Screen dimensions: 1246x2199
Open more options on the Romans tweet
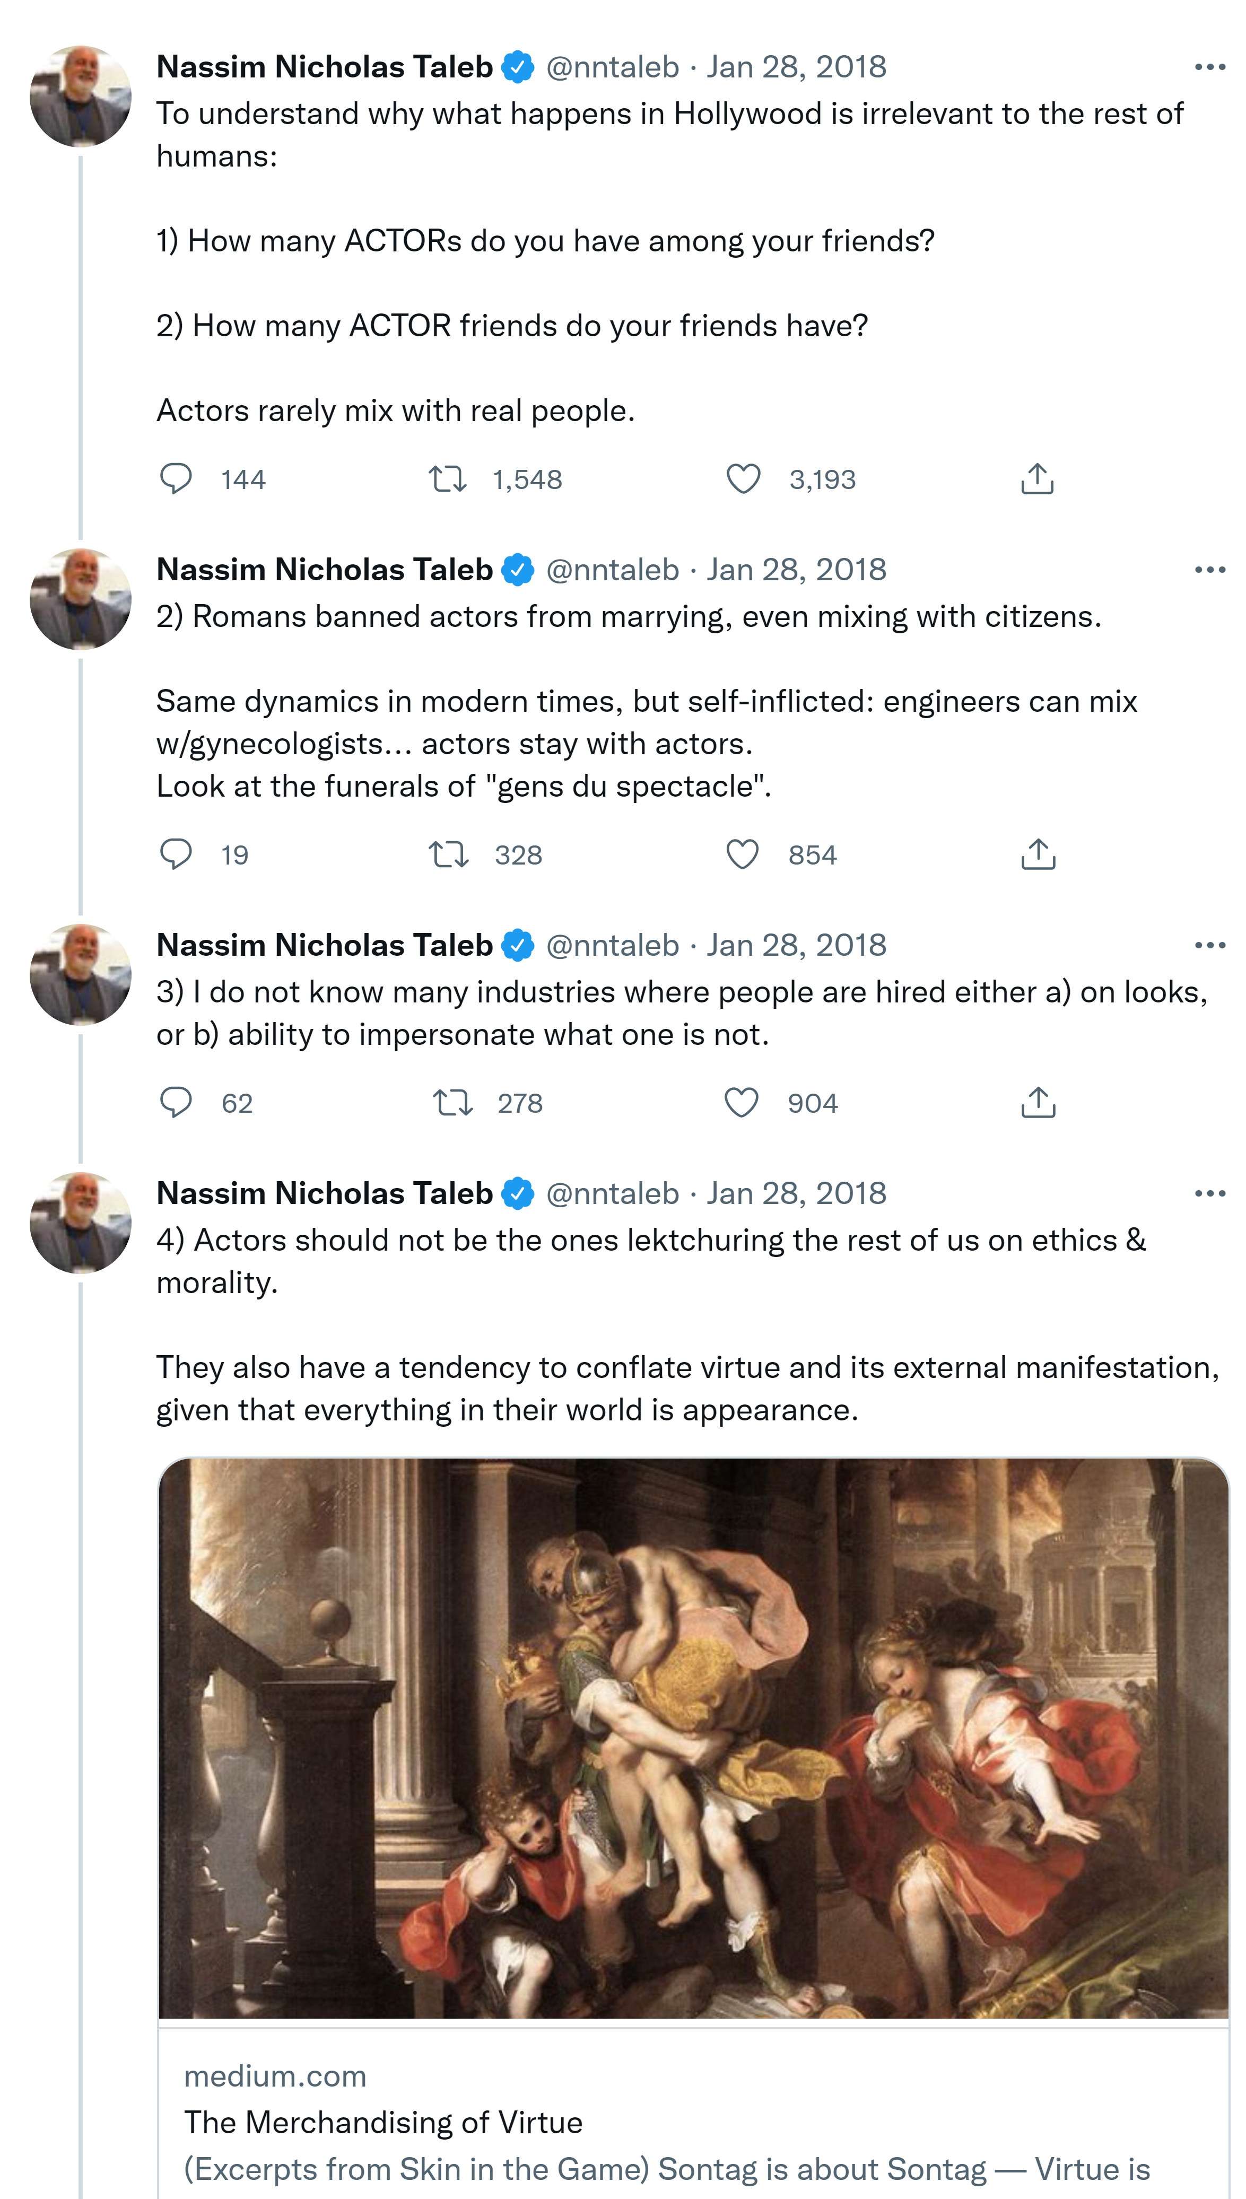tap(1209, 570)
